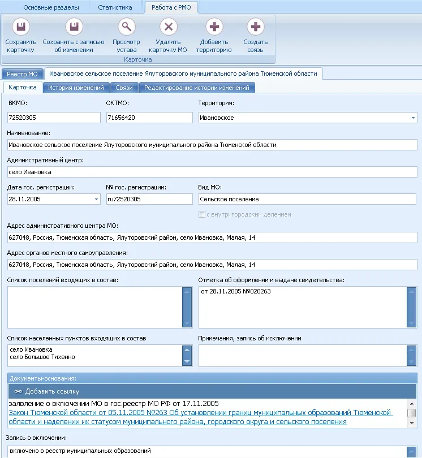The image size is (422, 458).
Task: Click up arrow of Документы-основания scrollbar
Action: 412,404
